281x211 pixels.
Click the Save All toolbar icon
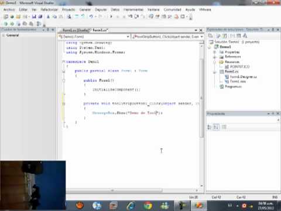click(x=40, y=16)
